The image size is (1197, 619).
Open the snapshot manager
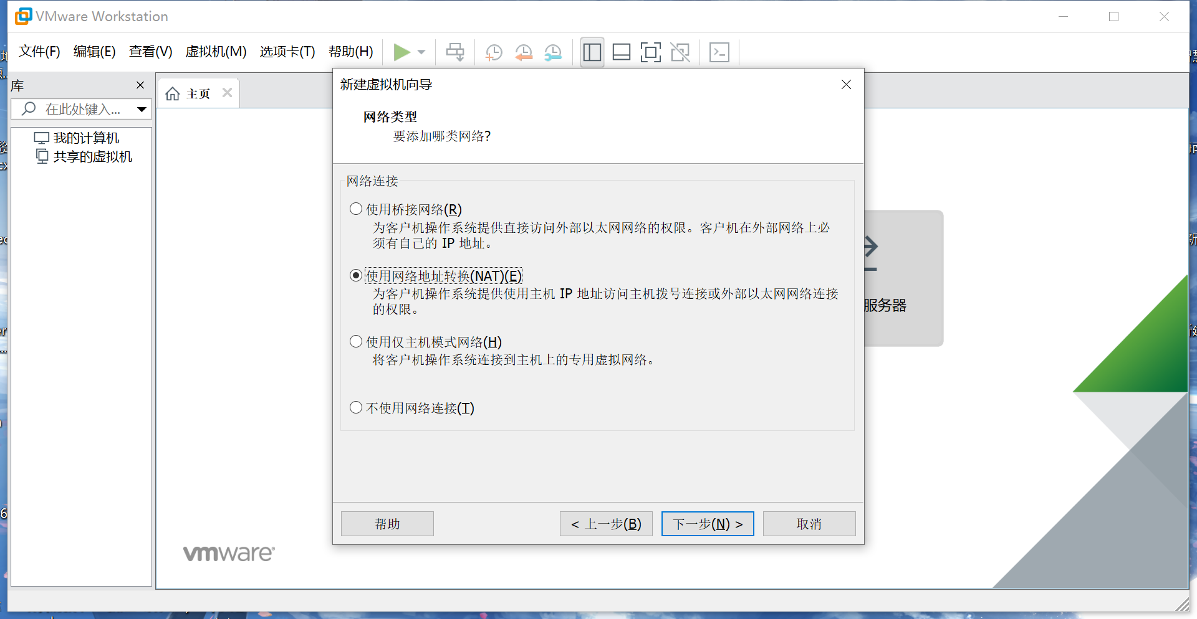pos(553,52)
